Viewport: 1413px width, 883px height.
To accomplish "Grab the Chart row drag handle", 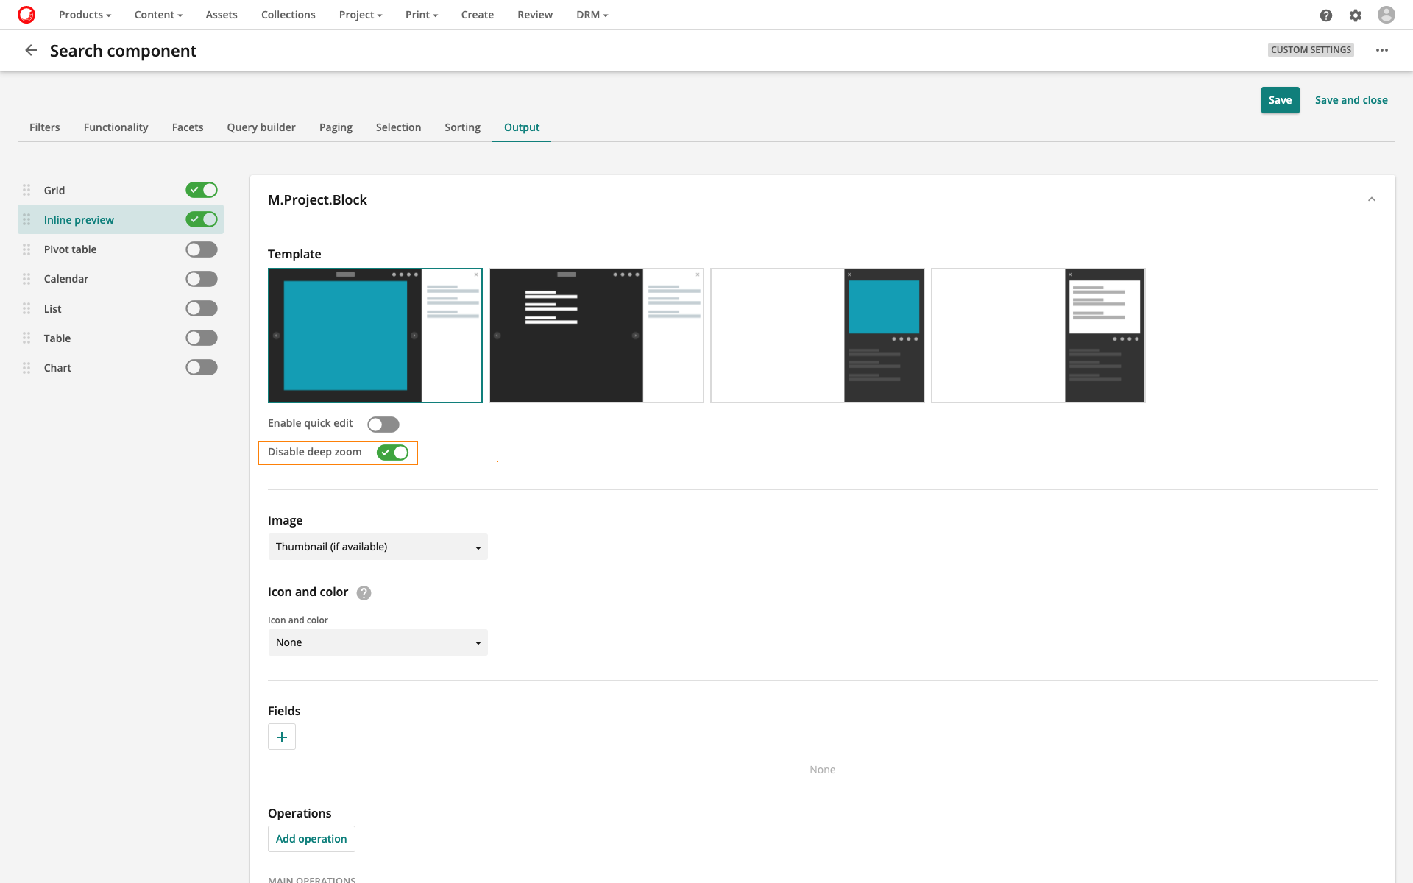I will (26, 367).
